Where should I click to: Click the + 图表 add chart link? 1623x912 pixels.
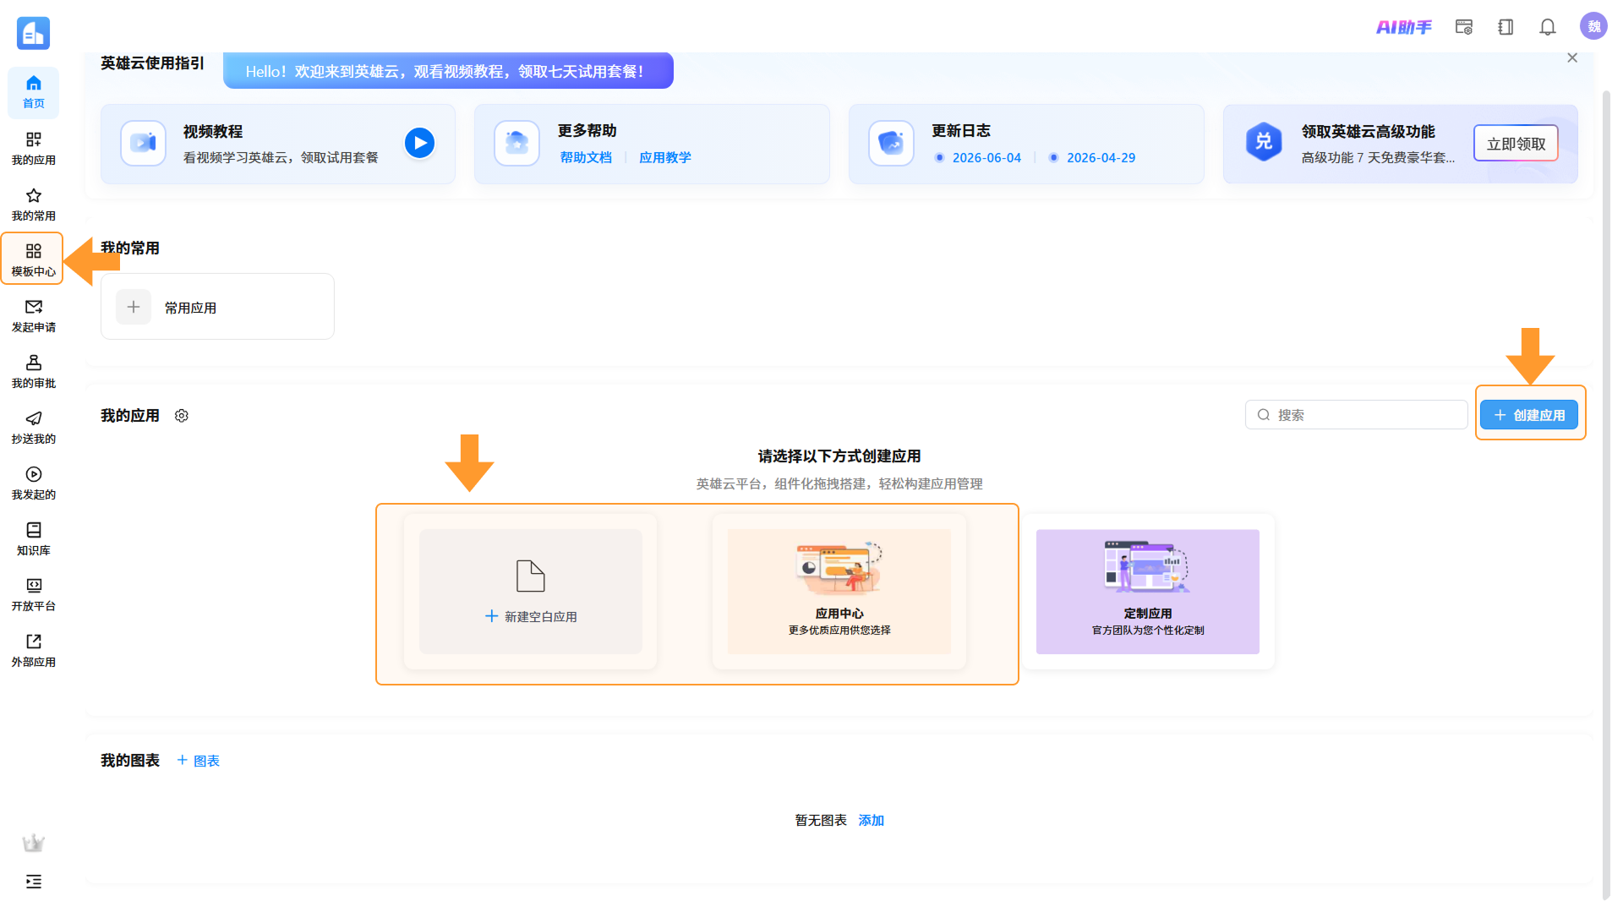[198, 761]
